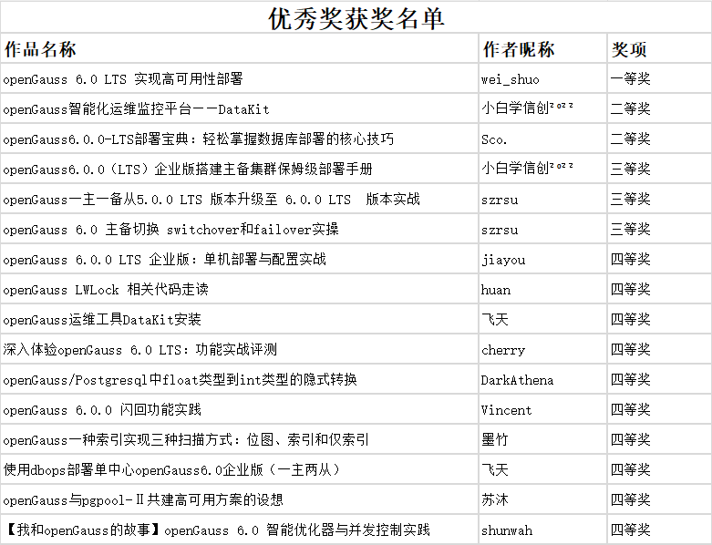Viewport: 712px width, 545px height.
Task: Select the 作者昵称 column header
Action: pyautogui.click(x=519, y=49)
